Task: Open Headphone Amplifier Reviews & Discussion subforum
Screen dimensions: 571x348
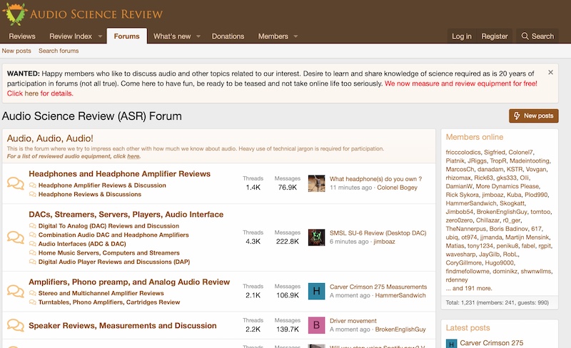Action: (102, 185)
